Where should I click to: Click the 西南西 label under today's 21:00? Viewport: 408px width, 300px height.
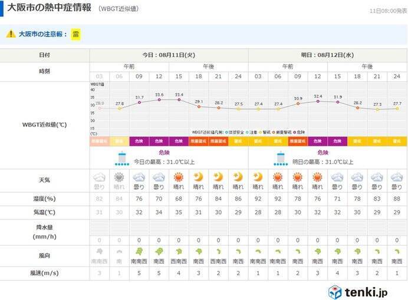[218, 262]
